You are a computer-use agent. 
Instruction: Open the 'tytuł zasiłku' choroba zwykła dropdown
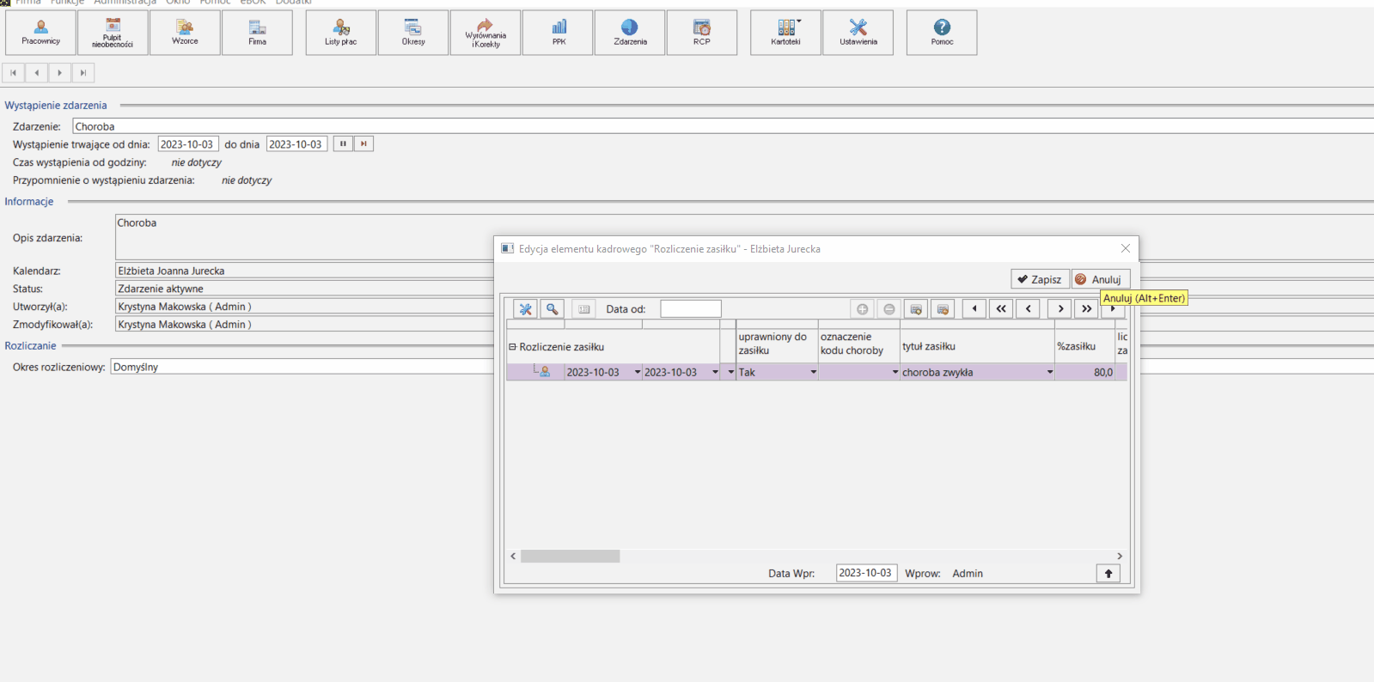[1049, 372]
